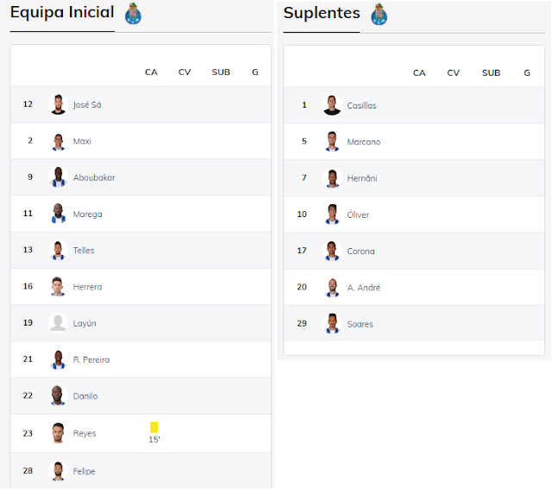This screenshot has height=491, width=552.
Task: Click Layún's placeholder avatar icon
Action: pyautogui.click(x=58, y=323)
